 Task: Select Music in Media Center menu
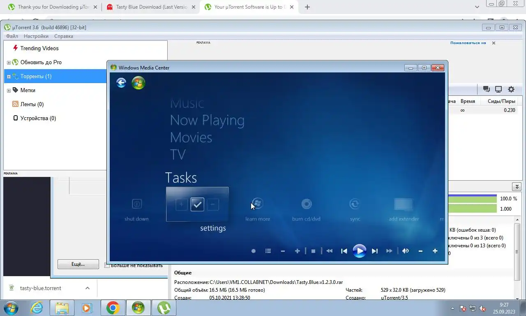click(187, 103)
